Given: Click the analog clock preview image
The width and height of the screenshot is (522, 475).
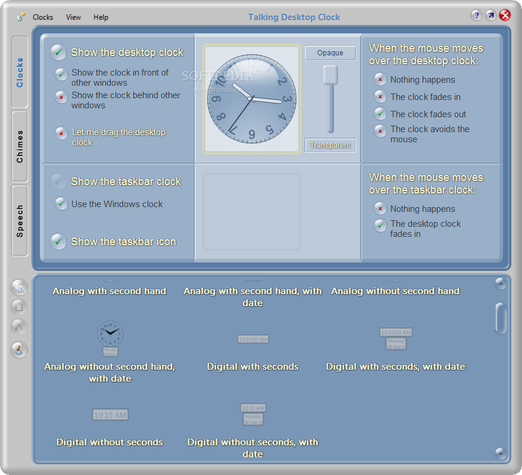Looking at the screenshot, I should pos(252,99).
